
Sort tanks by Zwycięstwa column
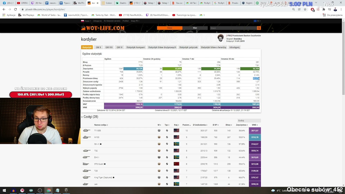[242, 125]
